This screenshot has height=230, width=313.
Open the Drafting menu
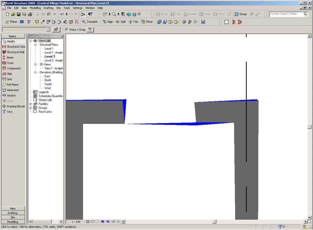coord(48,8)
